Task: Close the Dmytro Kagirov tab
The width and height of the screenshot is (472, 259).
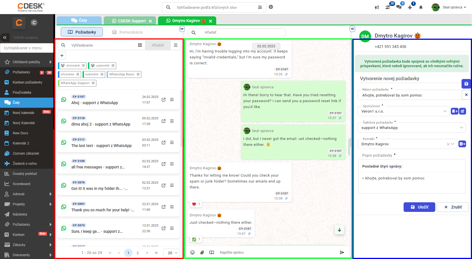Action: 211,21
